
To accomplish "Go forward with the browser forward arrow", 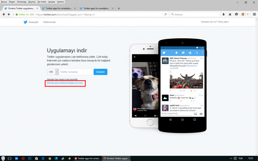I will point(8,14).
